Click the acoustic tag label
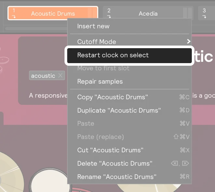This screenshot has width=215, height=192. (x=43, y=76)
